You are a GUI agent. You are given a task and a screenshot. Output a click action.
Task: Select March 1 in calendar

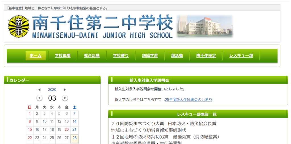tap(30, 114)
